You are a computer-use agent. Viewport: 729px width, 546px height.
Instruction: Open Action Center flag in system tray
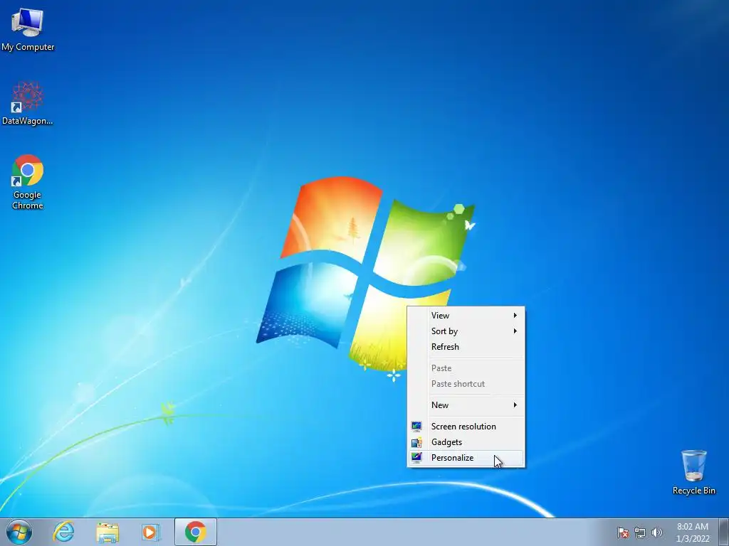pos(622,532)
